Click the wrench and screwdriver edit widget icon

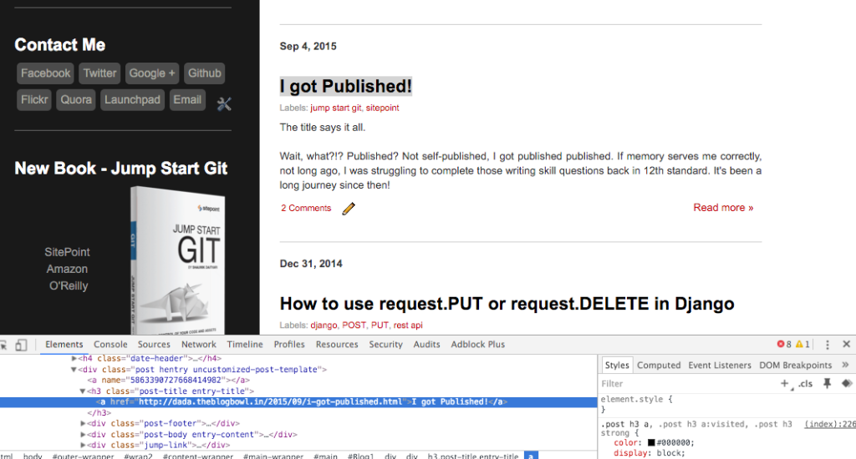pyautogui.click(x=224, y=103)
